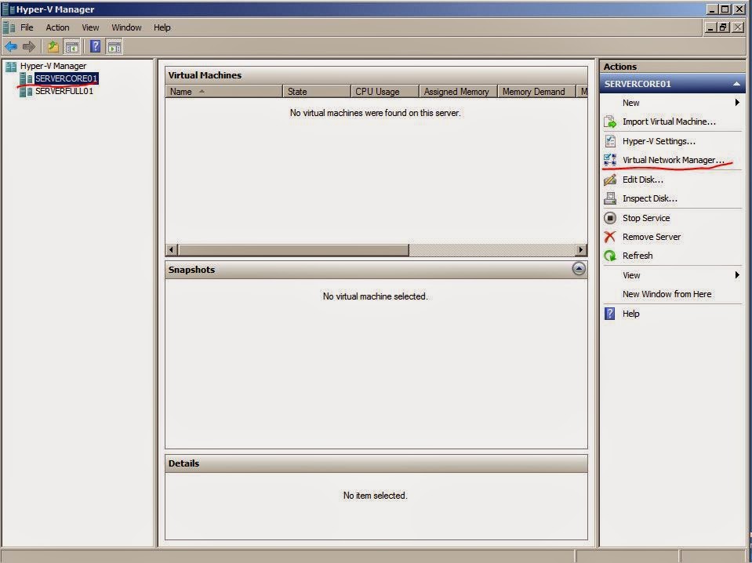Click the Hyper-V Settings icon
This screenshot has width=752, height=563.
(x=610, y=141)
